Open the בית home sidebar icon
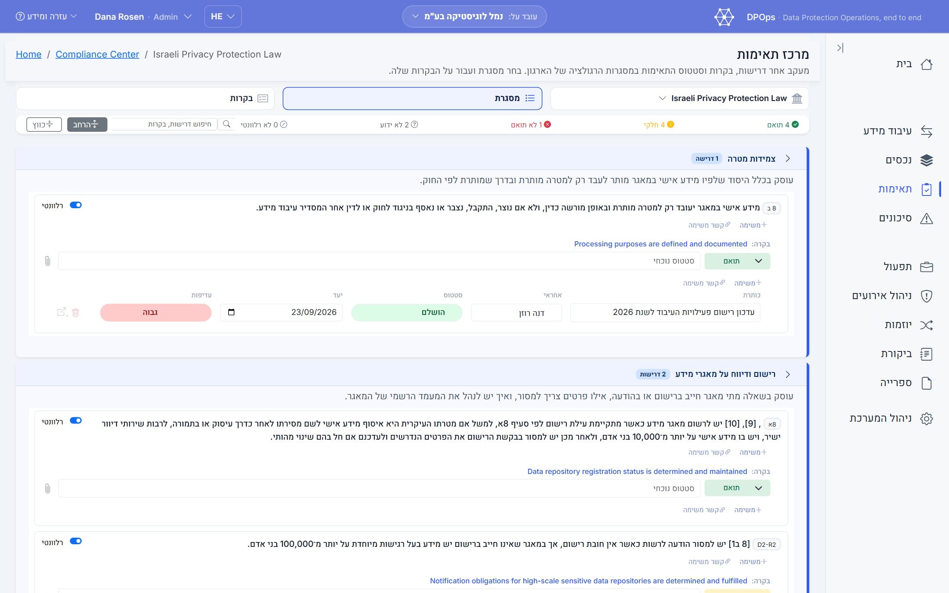 coord(926,64)
